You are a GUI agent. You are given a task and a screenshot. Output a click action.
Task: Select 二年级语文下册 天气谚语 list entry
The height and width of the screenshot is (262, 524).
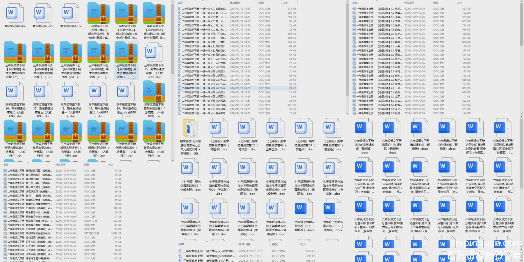pyautogui.click(x=29, y=250)
